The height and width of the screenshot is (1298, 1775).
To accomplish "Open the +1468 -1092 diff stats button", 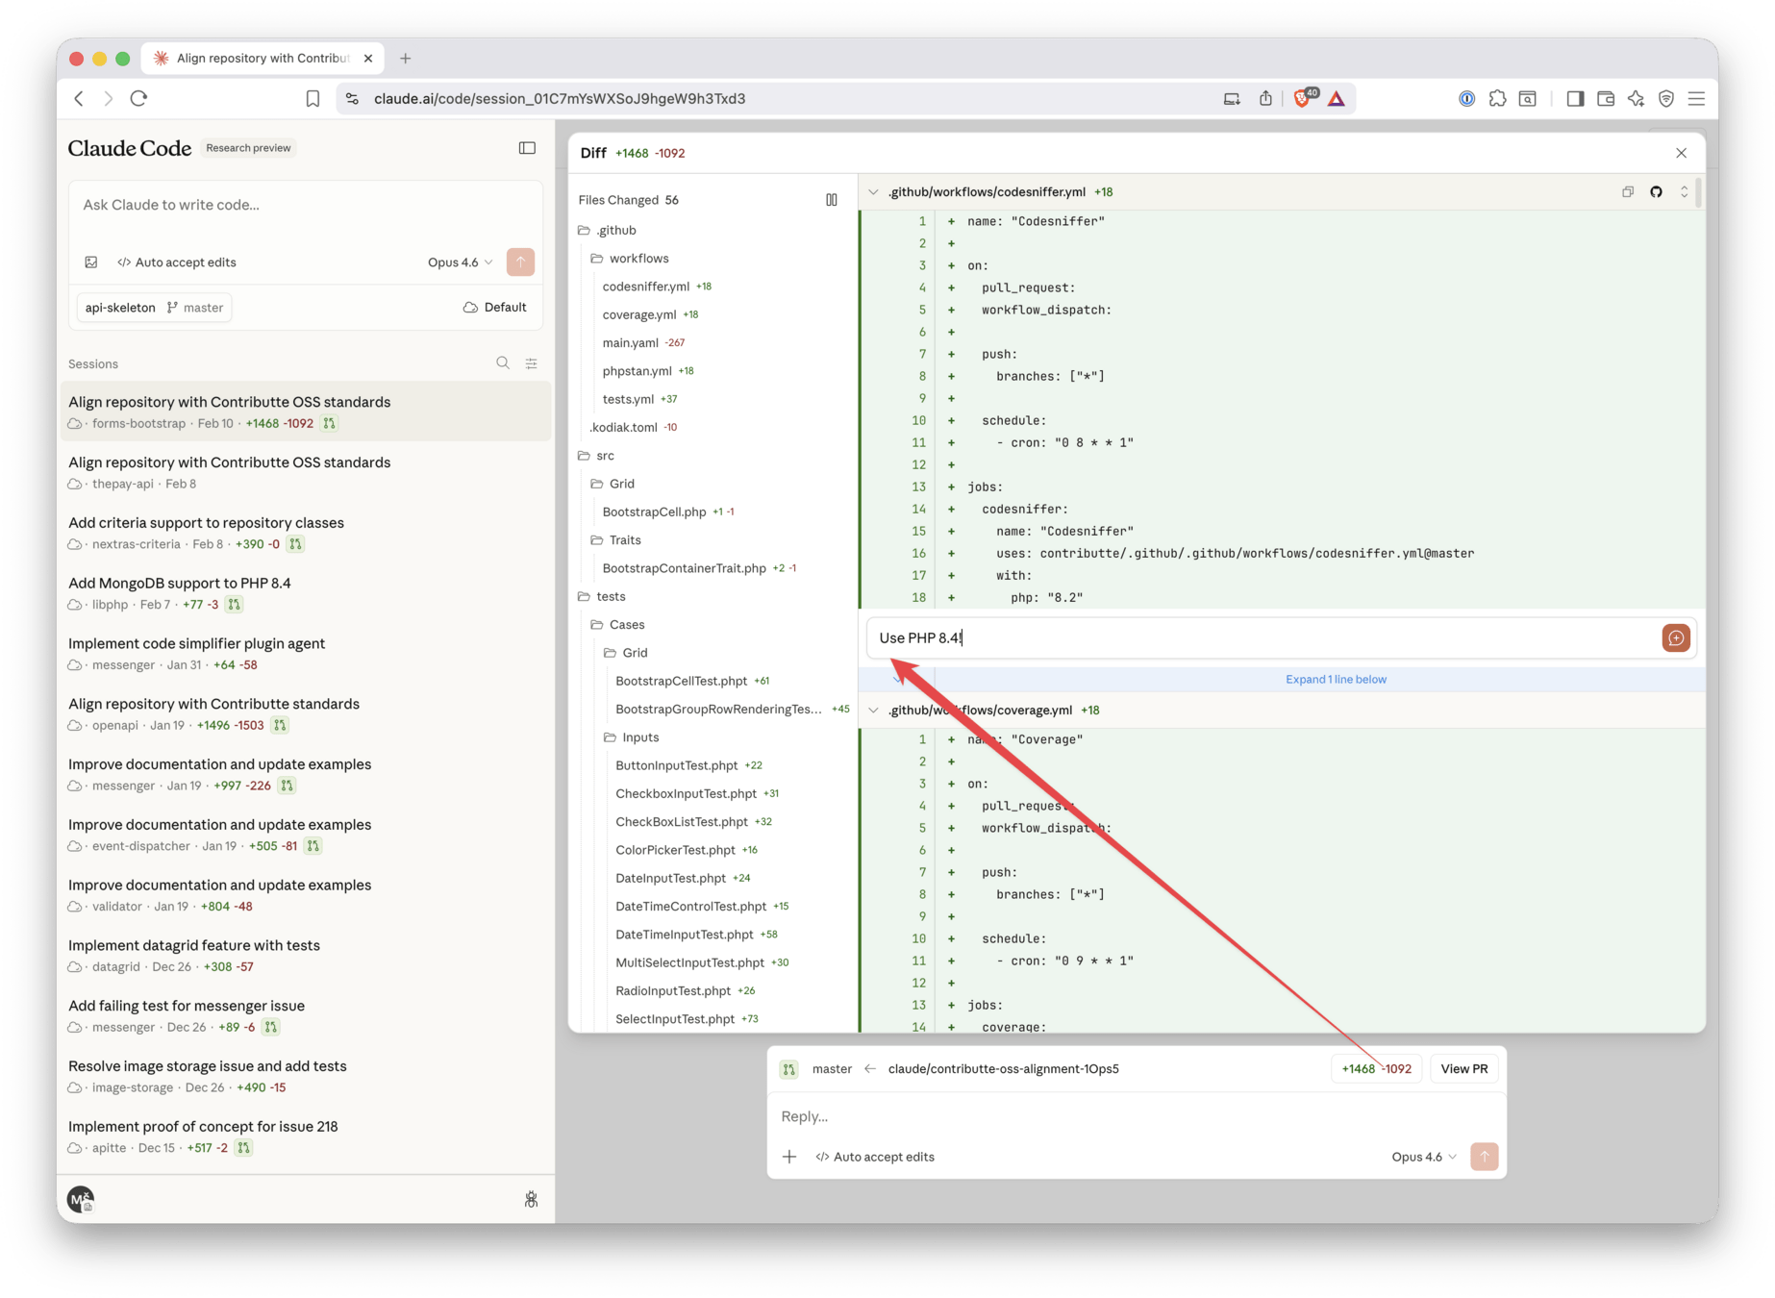I will [x=1376, y=1069].
